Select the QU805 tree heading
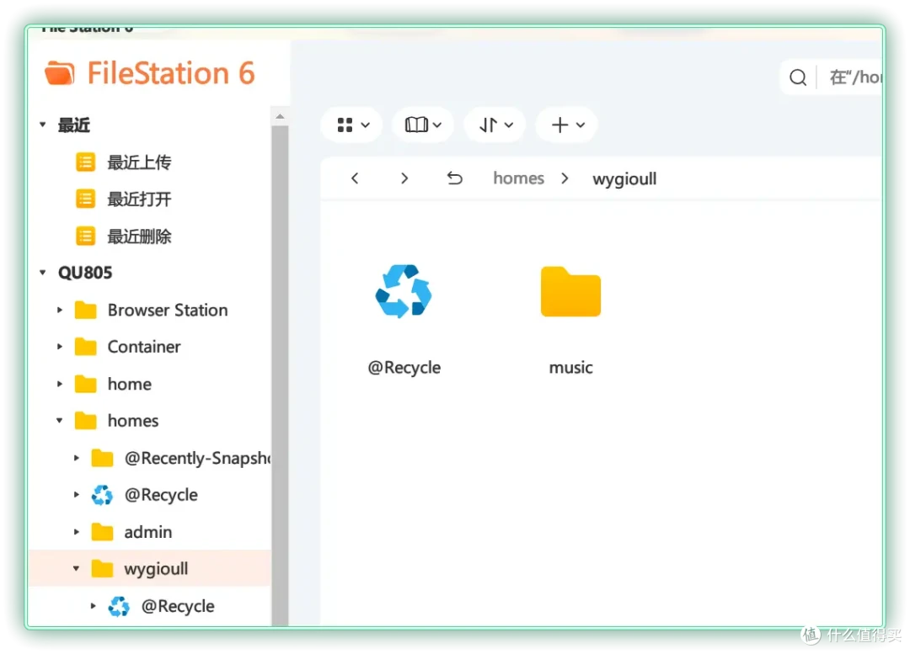This screenshot has height=654, width=910. click(85, 273)
